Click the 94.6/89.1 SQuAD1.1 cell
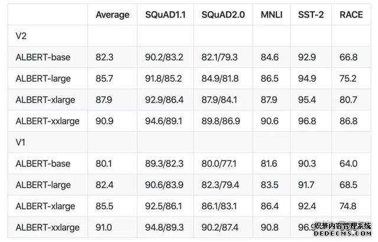The width and height of the screenshot is (378, 242). point(164,121)
